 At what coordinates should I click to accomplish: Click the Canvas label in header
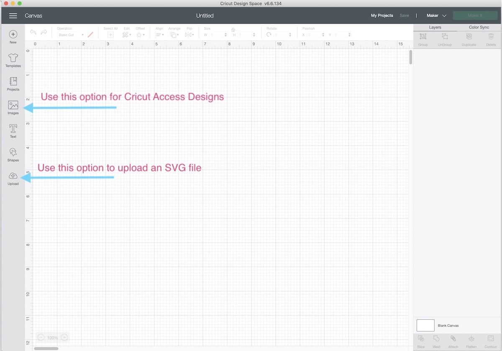[33, 15]
